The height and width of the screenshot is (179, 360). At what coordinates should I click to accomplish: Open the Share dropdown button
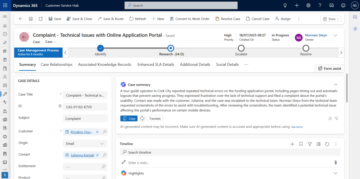coord(331,19)
